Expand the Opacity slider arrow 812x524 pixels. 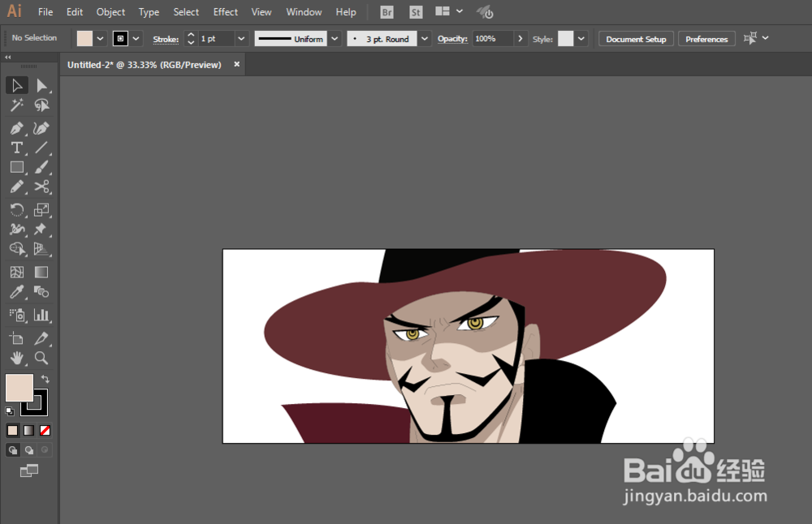pyautogui.click(x=520, y=38)
